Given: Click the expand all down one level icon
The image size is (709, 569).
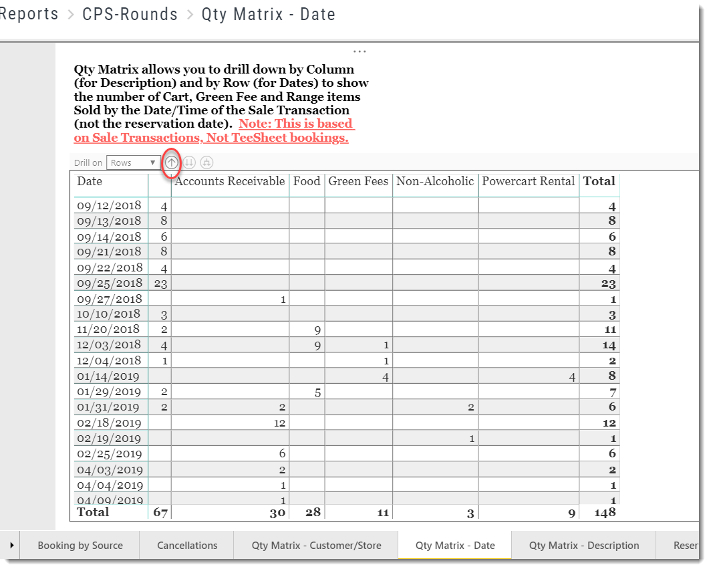Looking at the screenshot, I should (206, 162).
